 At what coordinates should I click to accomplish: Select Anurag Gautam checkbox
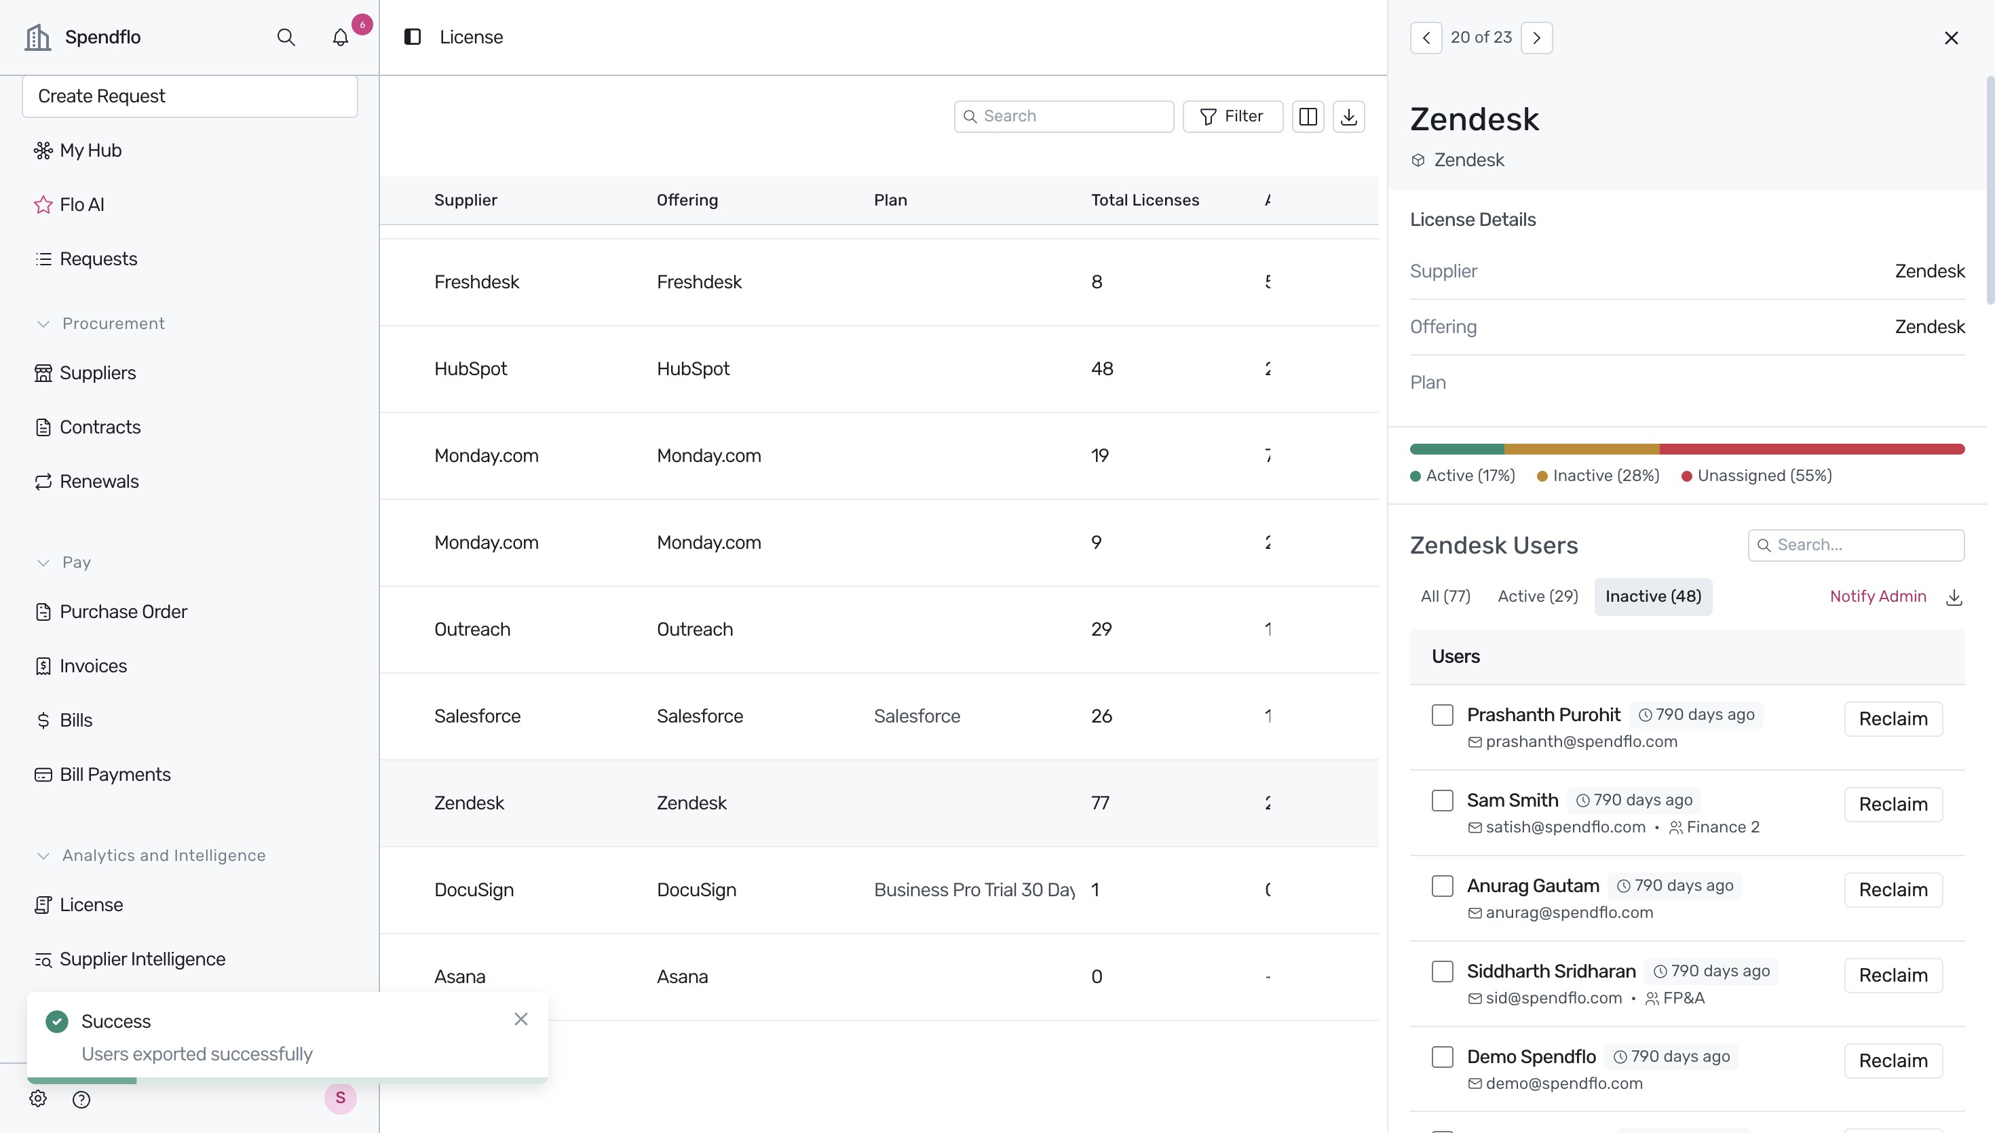click(1442, 885)
